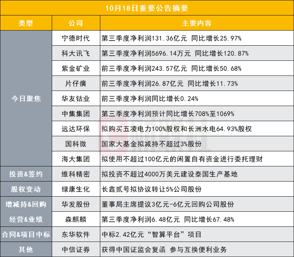Select content about '4000万美元建设泰国生产基地'
294x257 pixels.
170,174
